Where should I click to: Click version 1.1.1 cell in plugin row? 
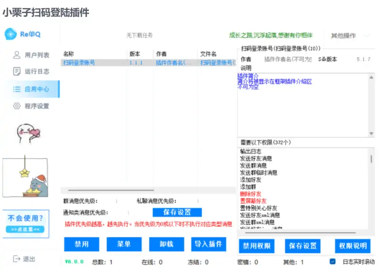point(136,63)
